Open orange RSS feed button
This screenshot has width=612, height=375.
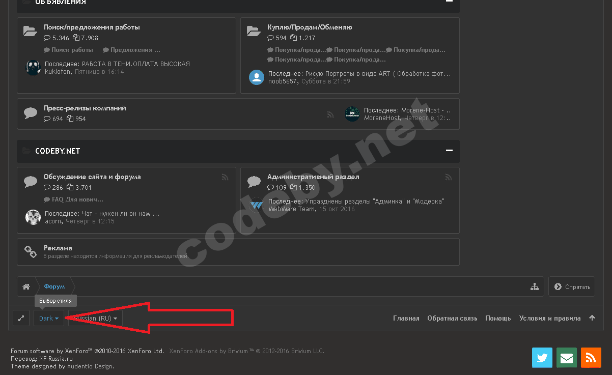pos(591,358)
